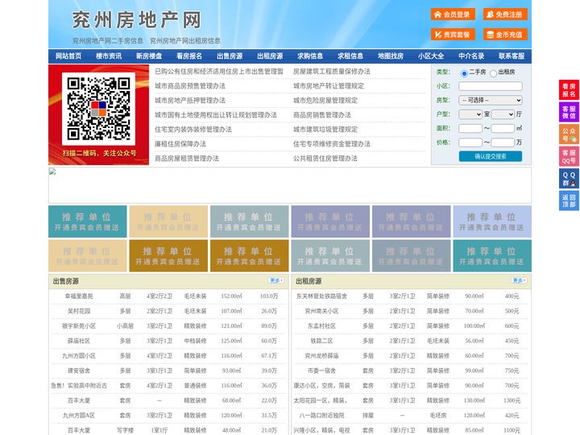Open 城市商品房预售管理办法 link
Screen dimensions: 580x435
click(x=190, y=86)
